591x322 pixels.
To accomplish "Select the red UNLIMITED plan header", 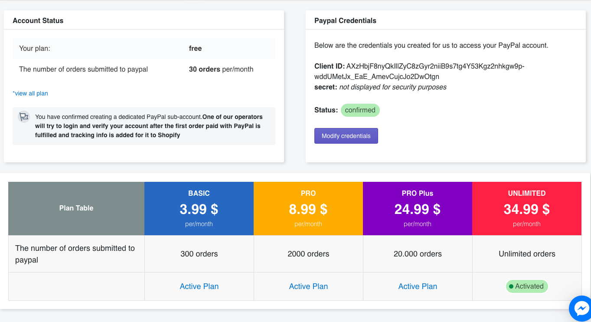I will click(527, 208).
